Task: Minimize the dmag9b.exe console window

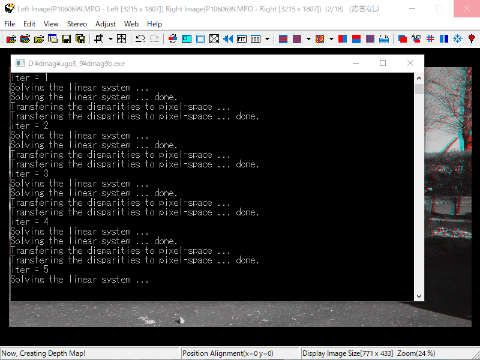Action: pos(356,63)
